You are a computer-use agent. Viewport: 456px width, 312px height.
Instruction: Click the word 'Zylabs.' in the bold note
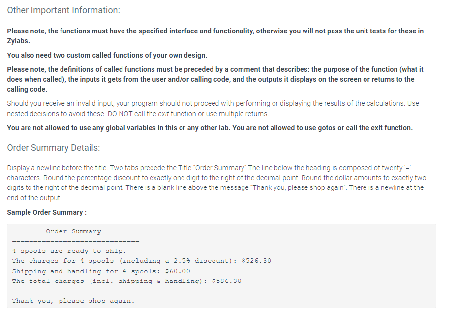18,41
